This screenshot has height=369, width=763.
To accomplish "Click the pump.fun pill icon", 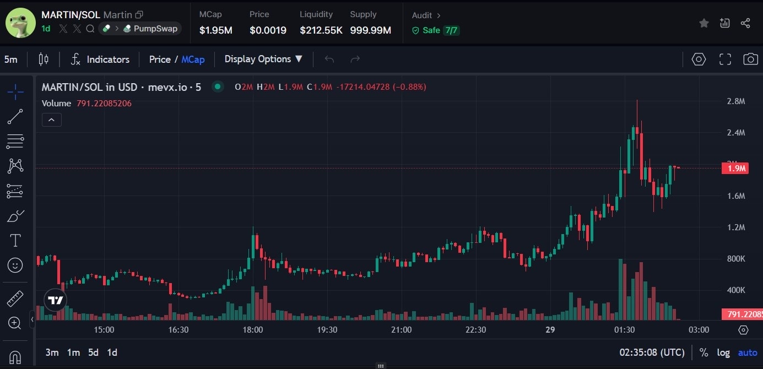I will pyautogui.click(x=107, y=29).
